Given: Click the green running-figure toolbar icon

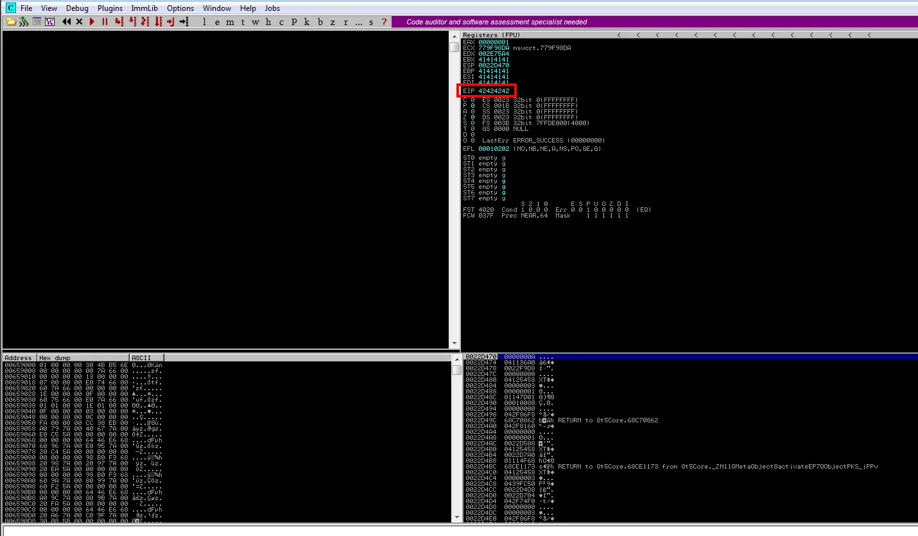Looking at the screenshot, I should point(24,22).
